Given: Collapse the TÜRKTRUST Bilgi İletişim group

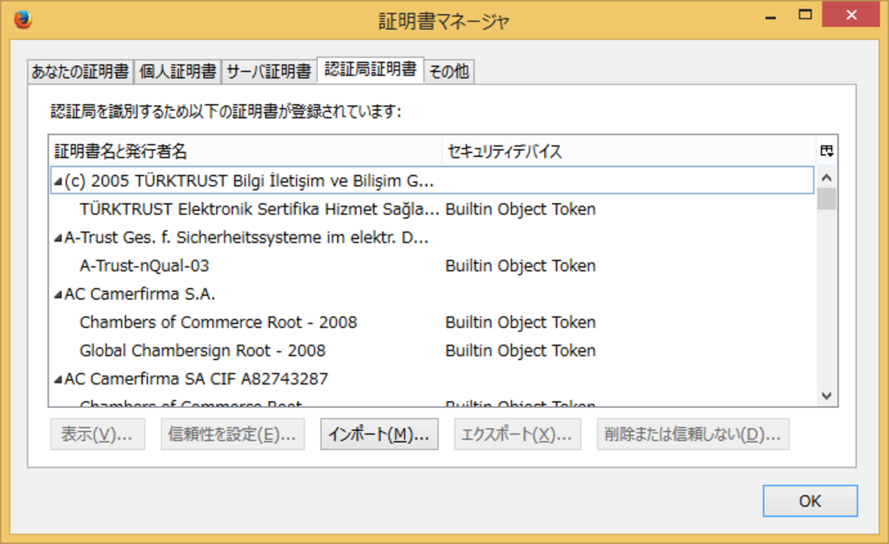Looking at the screenshot, I should pos(58,182).
